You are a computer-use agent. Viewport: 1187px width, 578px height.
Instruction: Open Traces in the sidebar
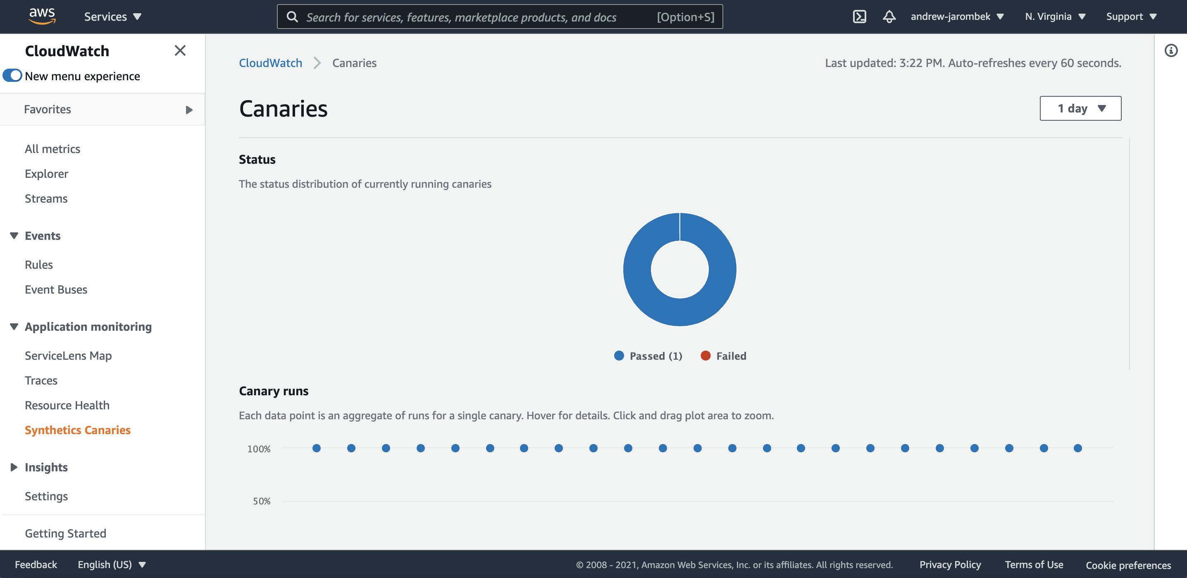41,380
